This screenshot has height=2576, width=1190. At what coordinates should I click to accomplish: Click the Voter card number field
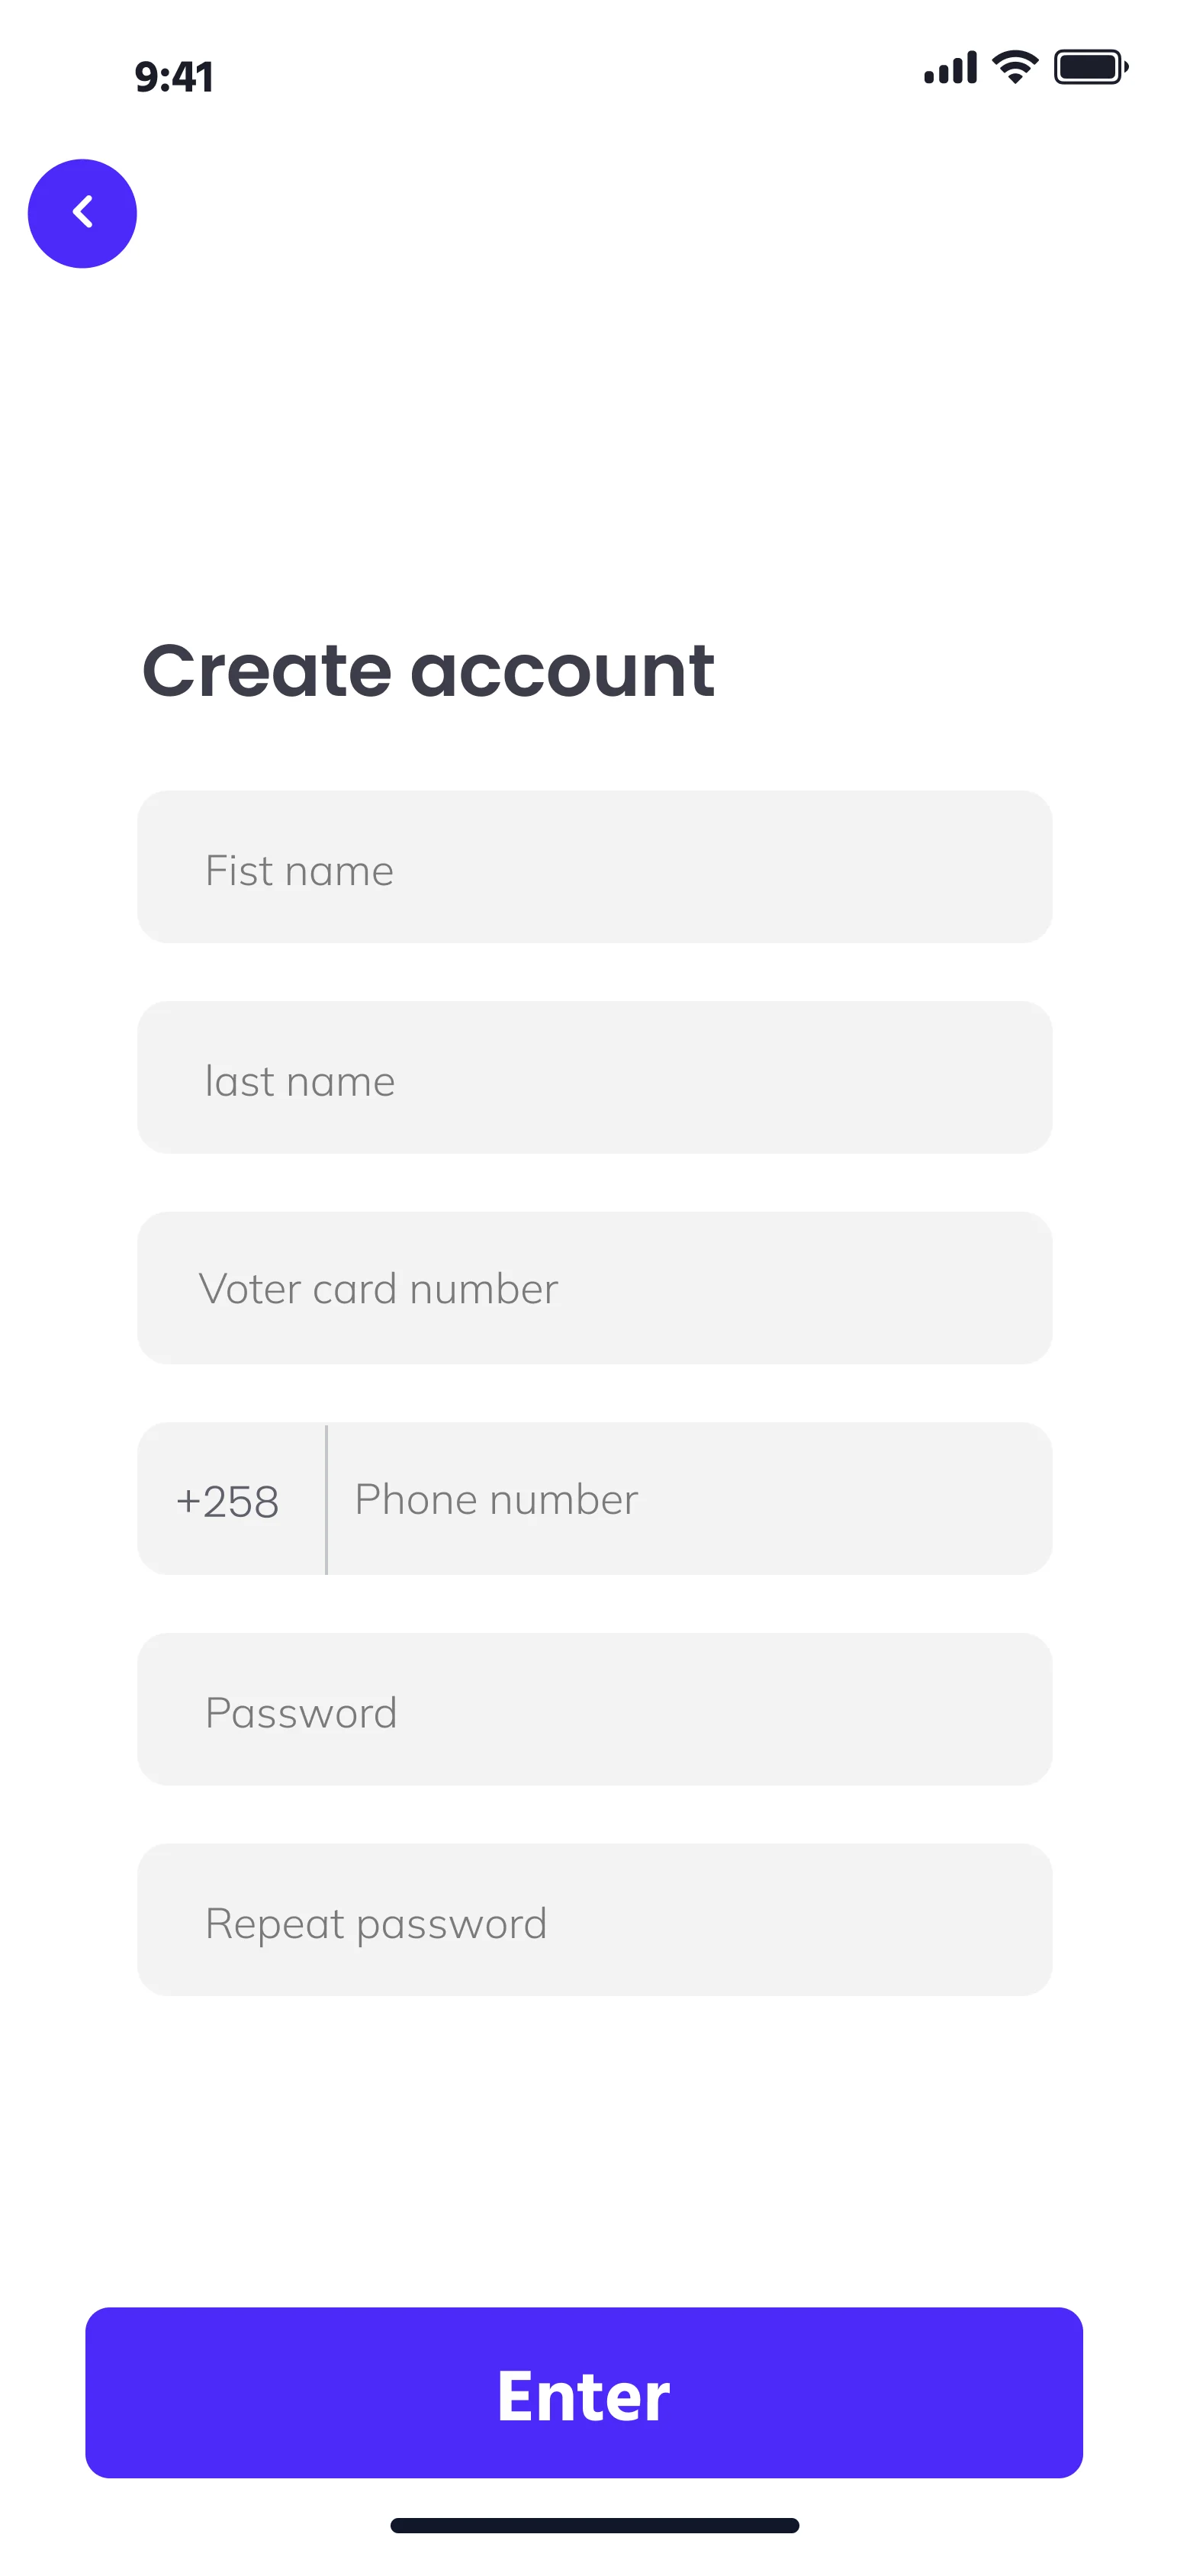pos(594,1288)
